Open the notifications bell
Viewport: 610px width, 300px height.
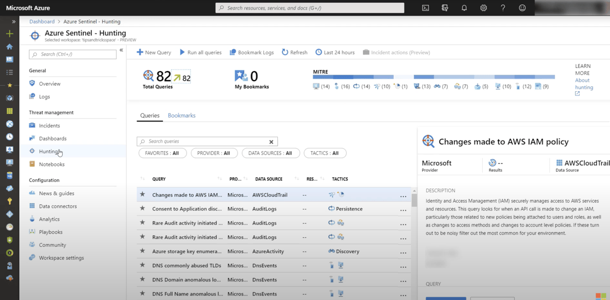(464, 8)
